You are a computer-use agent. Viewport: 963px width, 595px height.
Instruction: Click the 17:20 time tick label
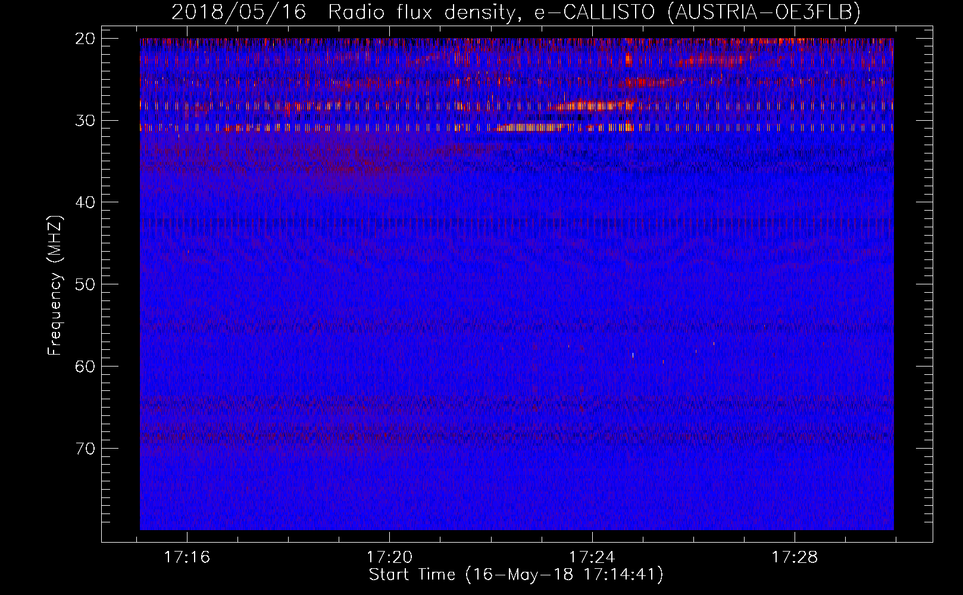389,558
